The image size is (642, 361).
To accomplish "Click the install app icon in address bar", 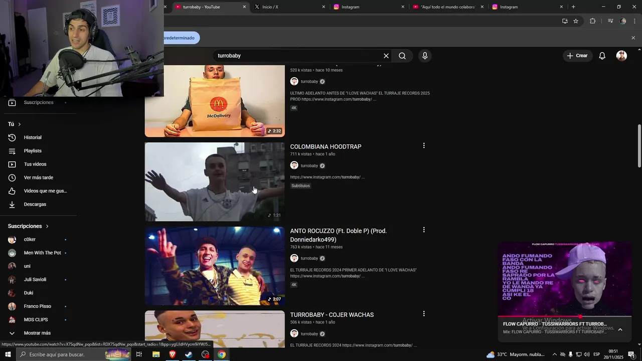I will 565,21.
